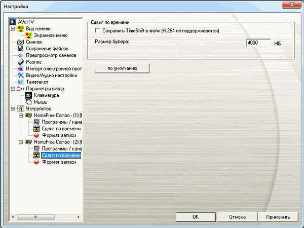Image resolution: width=304 pixels, height=228 pixels.
Task: Select the Мышь tree item
Action: (x=41, y=102)
